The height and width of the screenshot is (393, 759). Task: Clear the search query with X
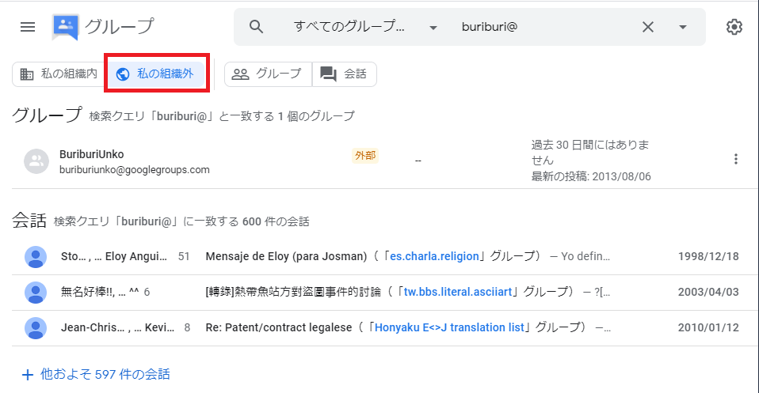647,27
